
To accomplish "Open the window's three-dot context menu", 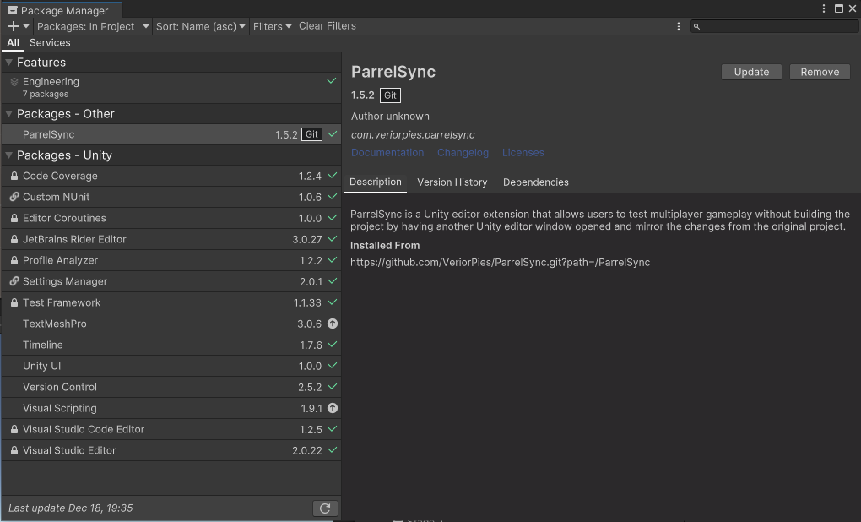I will point(824,8).
